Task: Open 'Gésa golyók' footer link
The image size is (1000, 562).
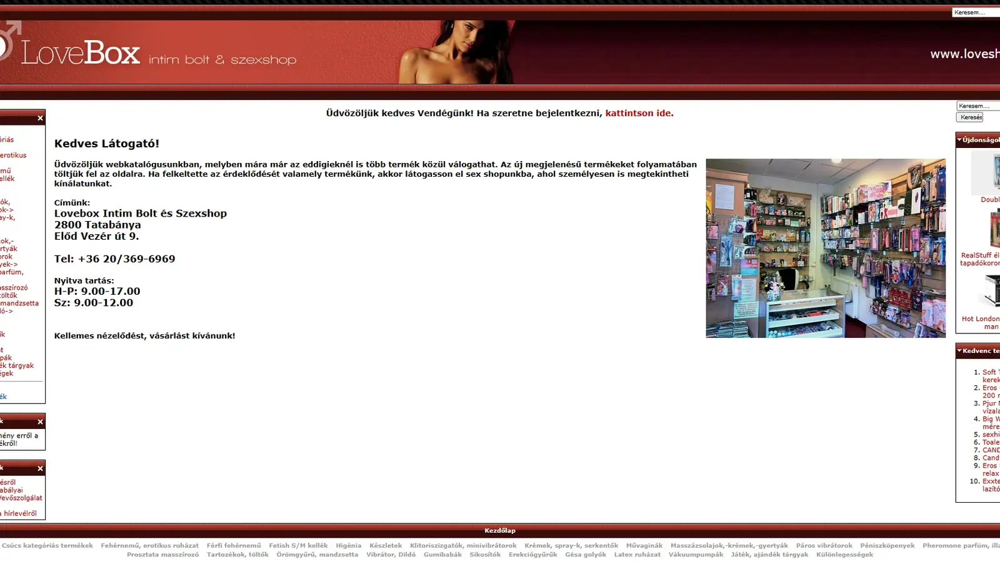Action: pos(586,555)
